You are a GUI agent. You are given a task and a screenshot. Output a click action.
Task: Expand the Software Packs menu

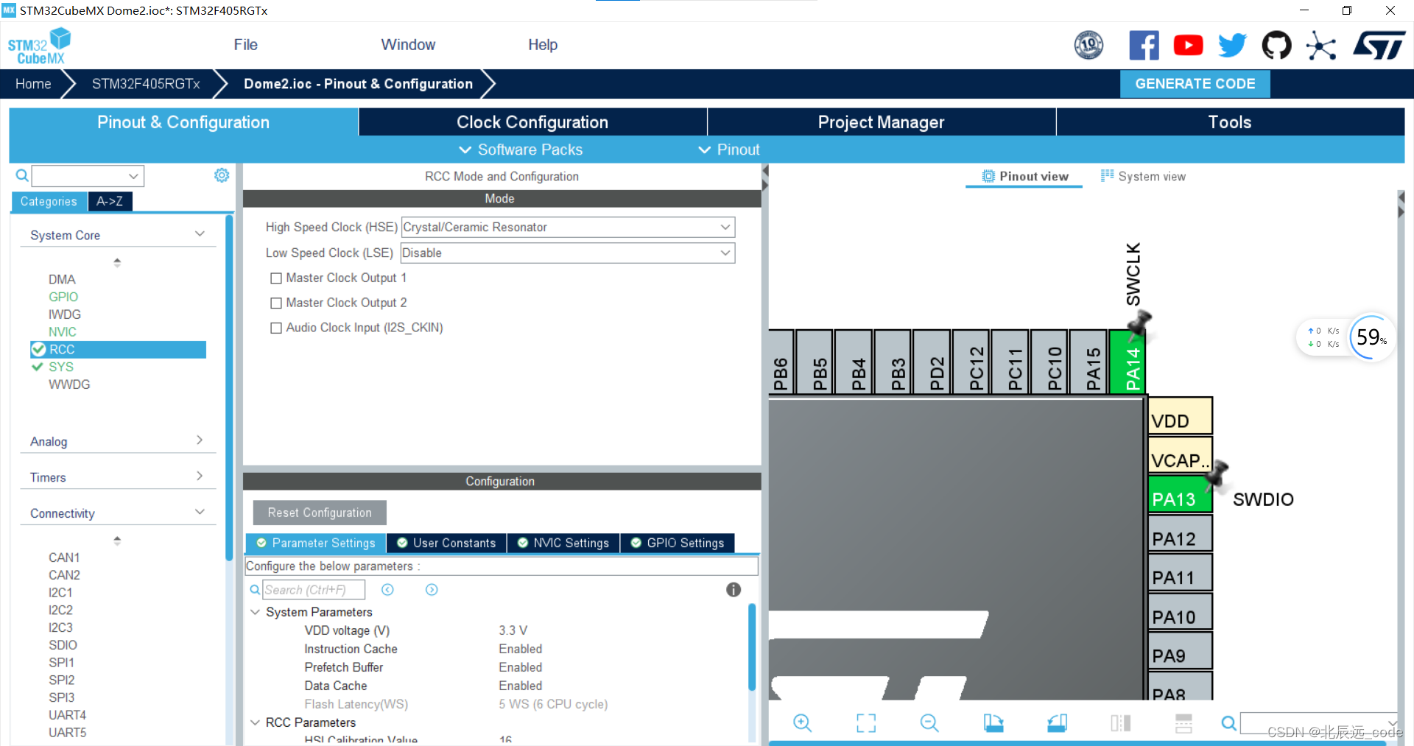521,149
